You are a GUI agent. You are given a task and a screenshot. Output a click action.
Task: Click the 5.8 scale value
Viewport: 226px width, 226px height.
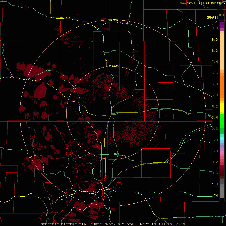215,84
